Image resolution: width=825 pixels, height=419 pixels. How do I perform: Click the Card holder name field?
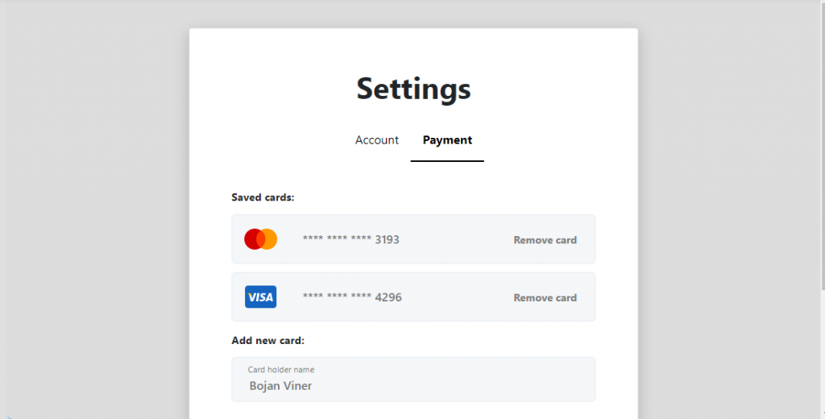click(x=413, y=380)
